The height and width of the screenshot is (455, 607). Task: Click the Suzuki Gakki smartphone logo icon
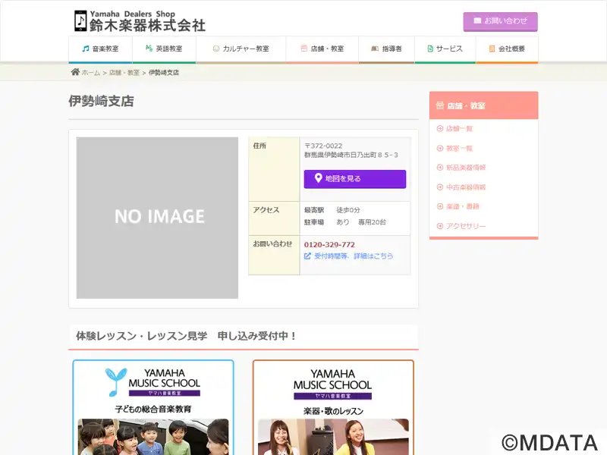[80, 20]
